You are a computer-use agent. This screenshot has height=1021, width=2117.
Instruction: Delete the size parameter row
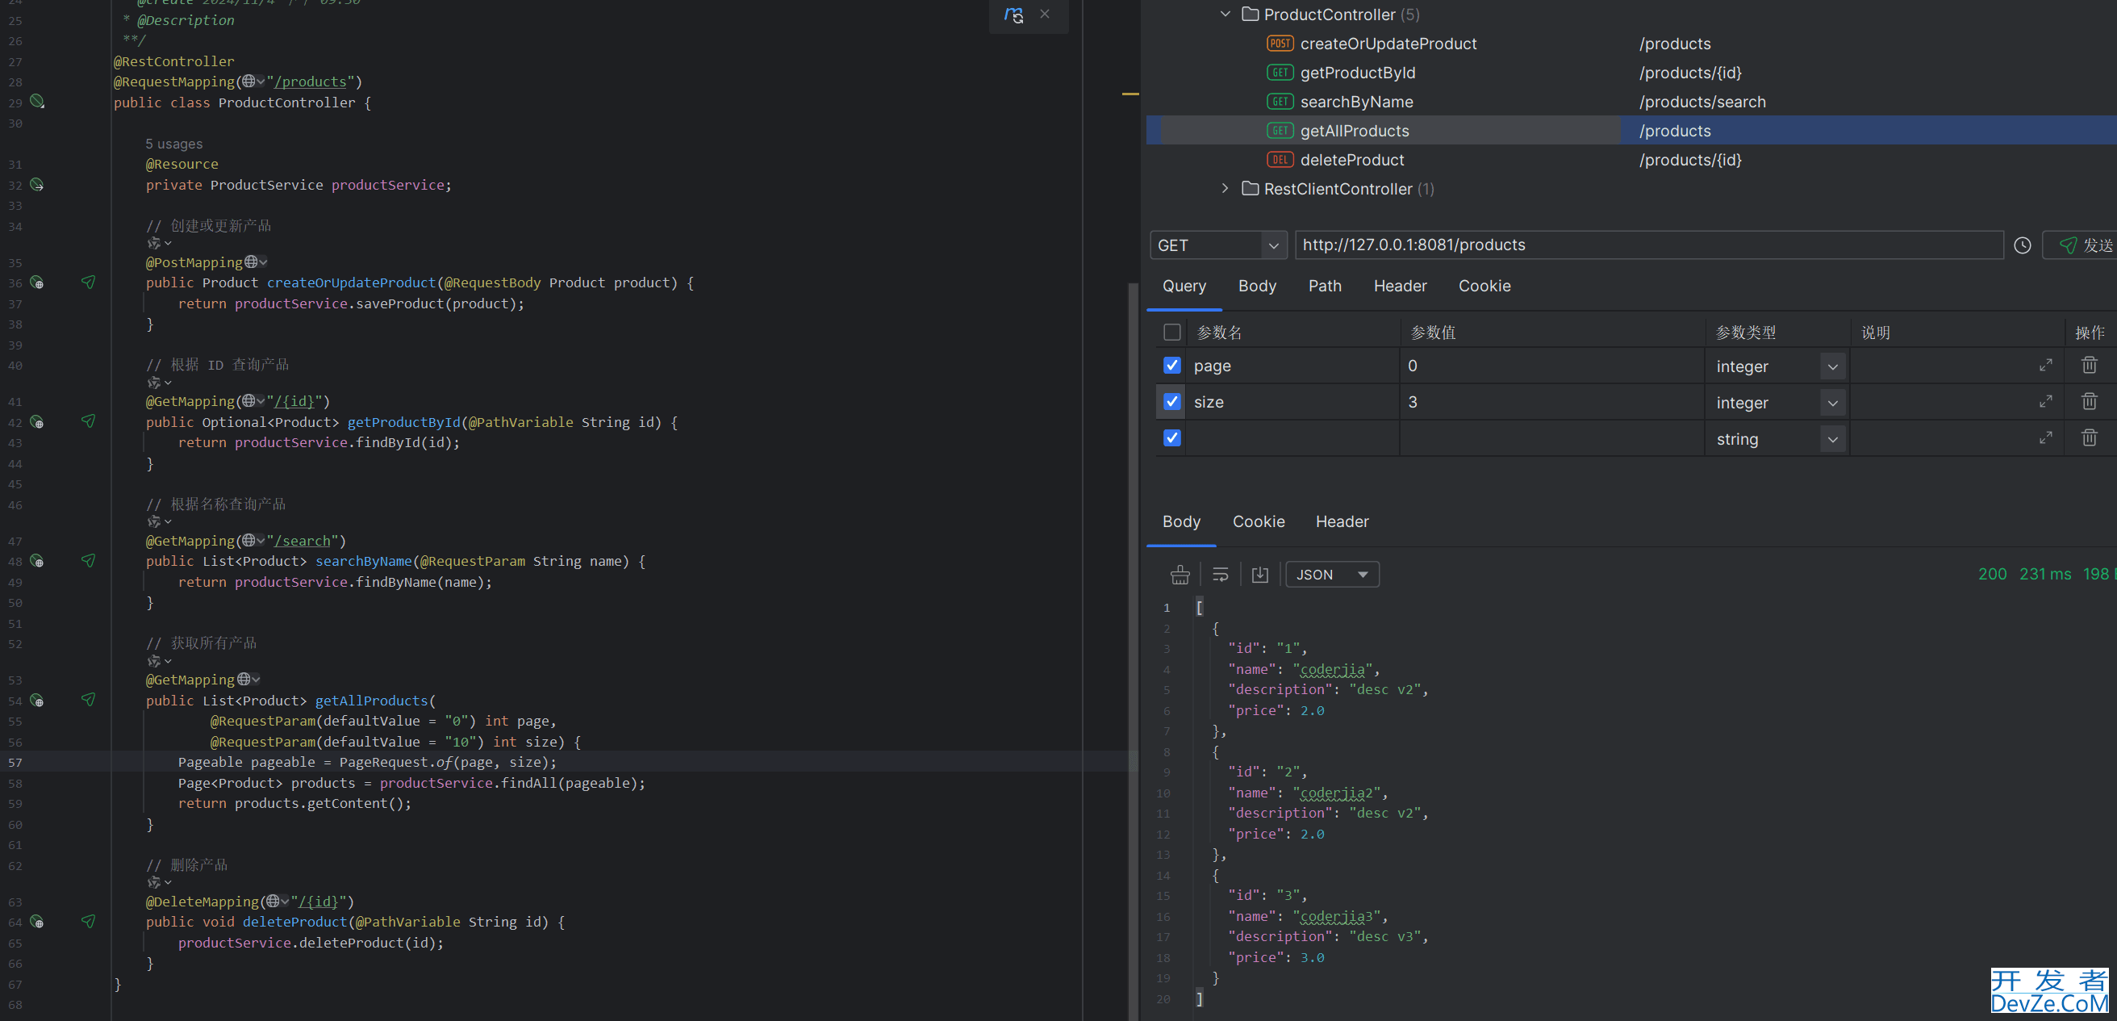pyautogui.click(x=2089, y=401)
